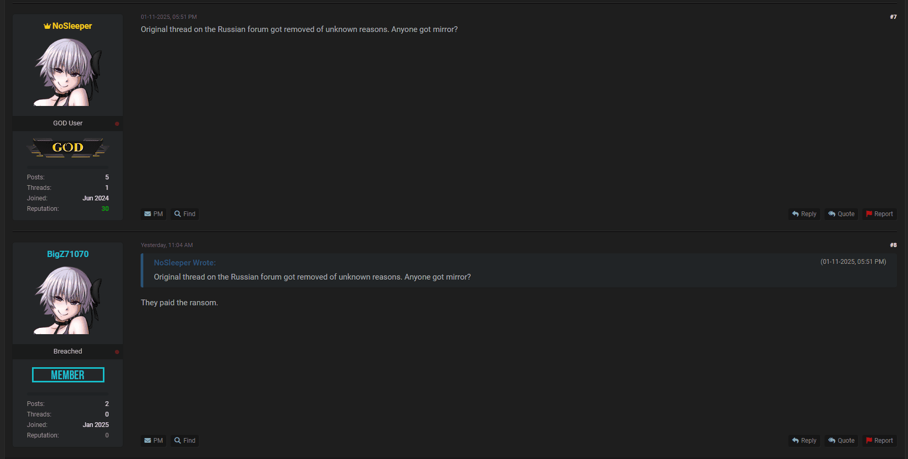
Task: Quote BigZ71070's ransom post
Action: coord(841,441)
